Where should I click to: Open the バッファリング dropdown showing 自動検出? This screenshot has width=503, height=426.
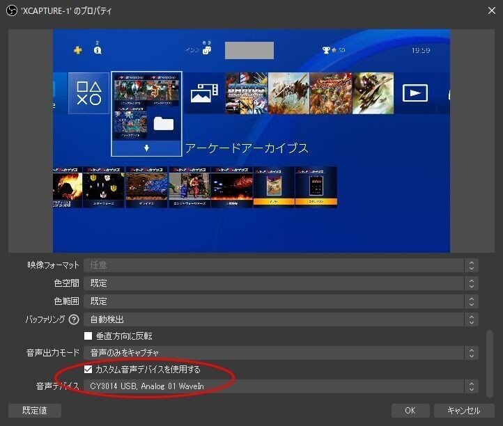point(281,319)
